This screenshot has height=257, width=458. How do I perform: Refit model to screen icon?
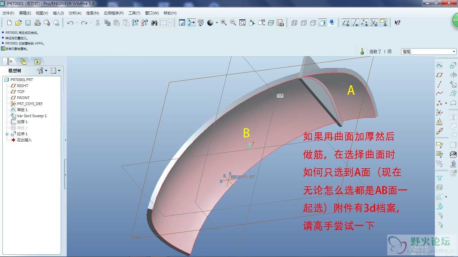(x=242, y=23)
